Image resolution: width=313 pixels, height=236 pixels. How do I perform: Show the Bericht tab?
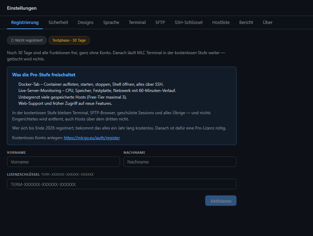coord(246,23)
